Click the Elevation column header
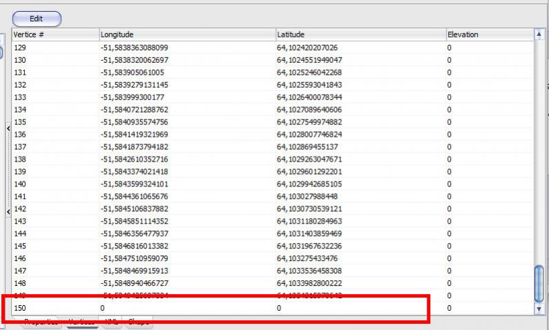Image resolution: width=549 pixels, height=330 pixels. click(x=488, y=34)
